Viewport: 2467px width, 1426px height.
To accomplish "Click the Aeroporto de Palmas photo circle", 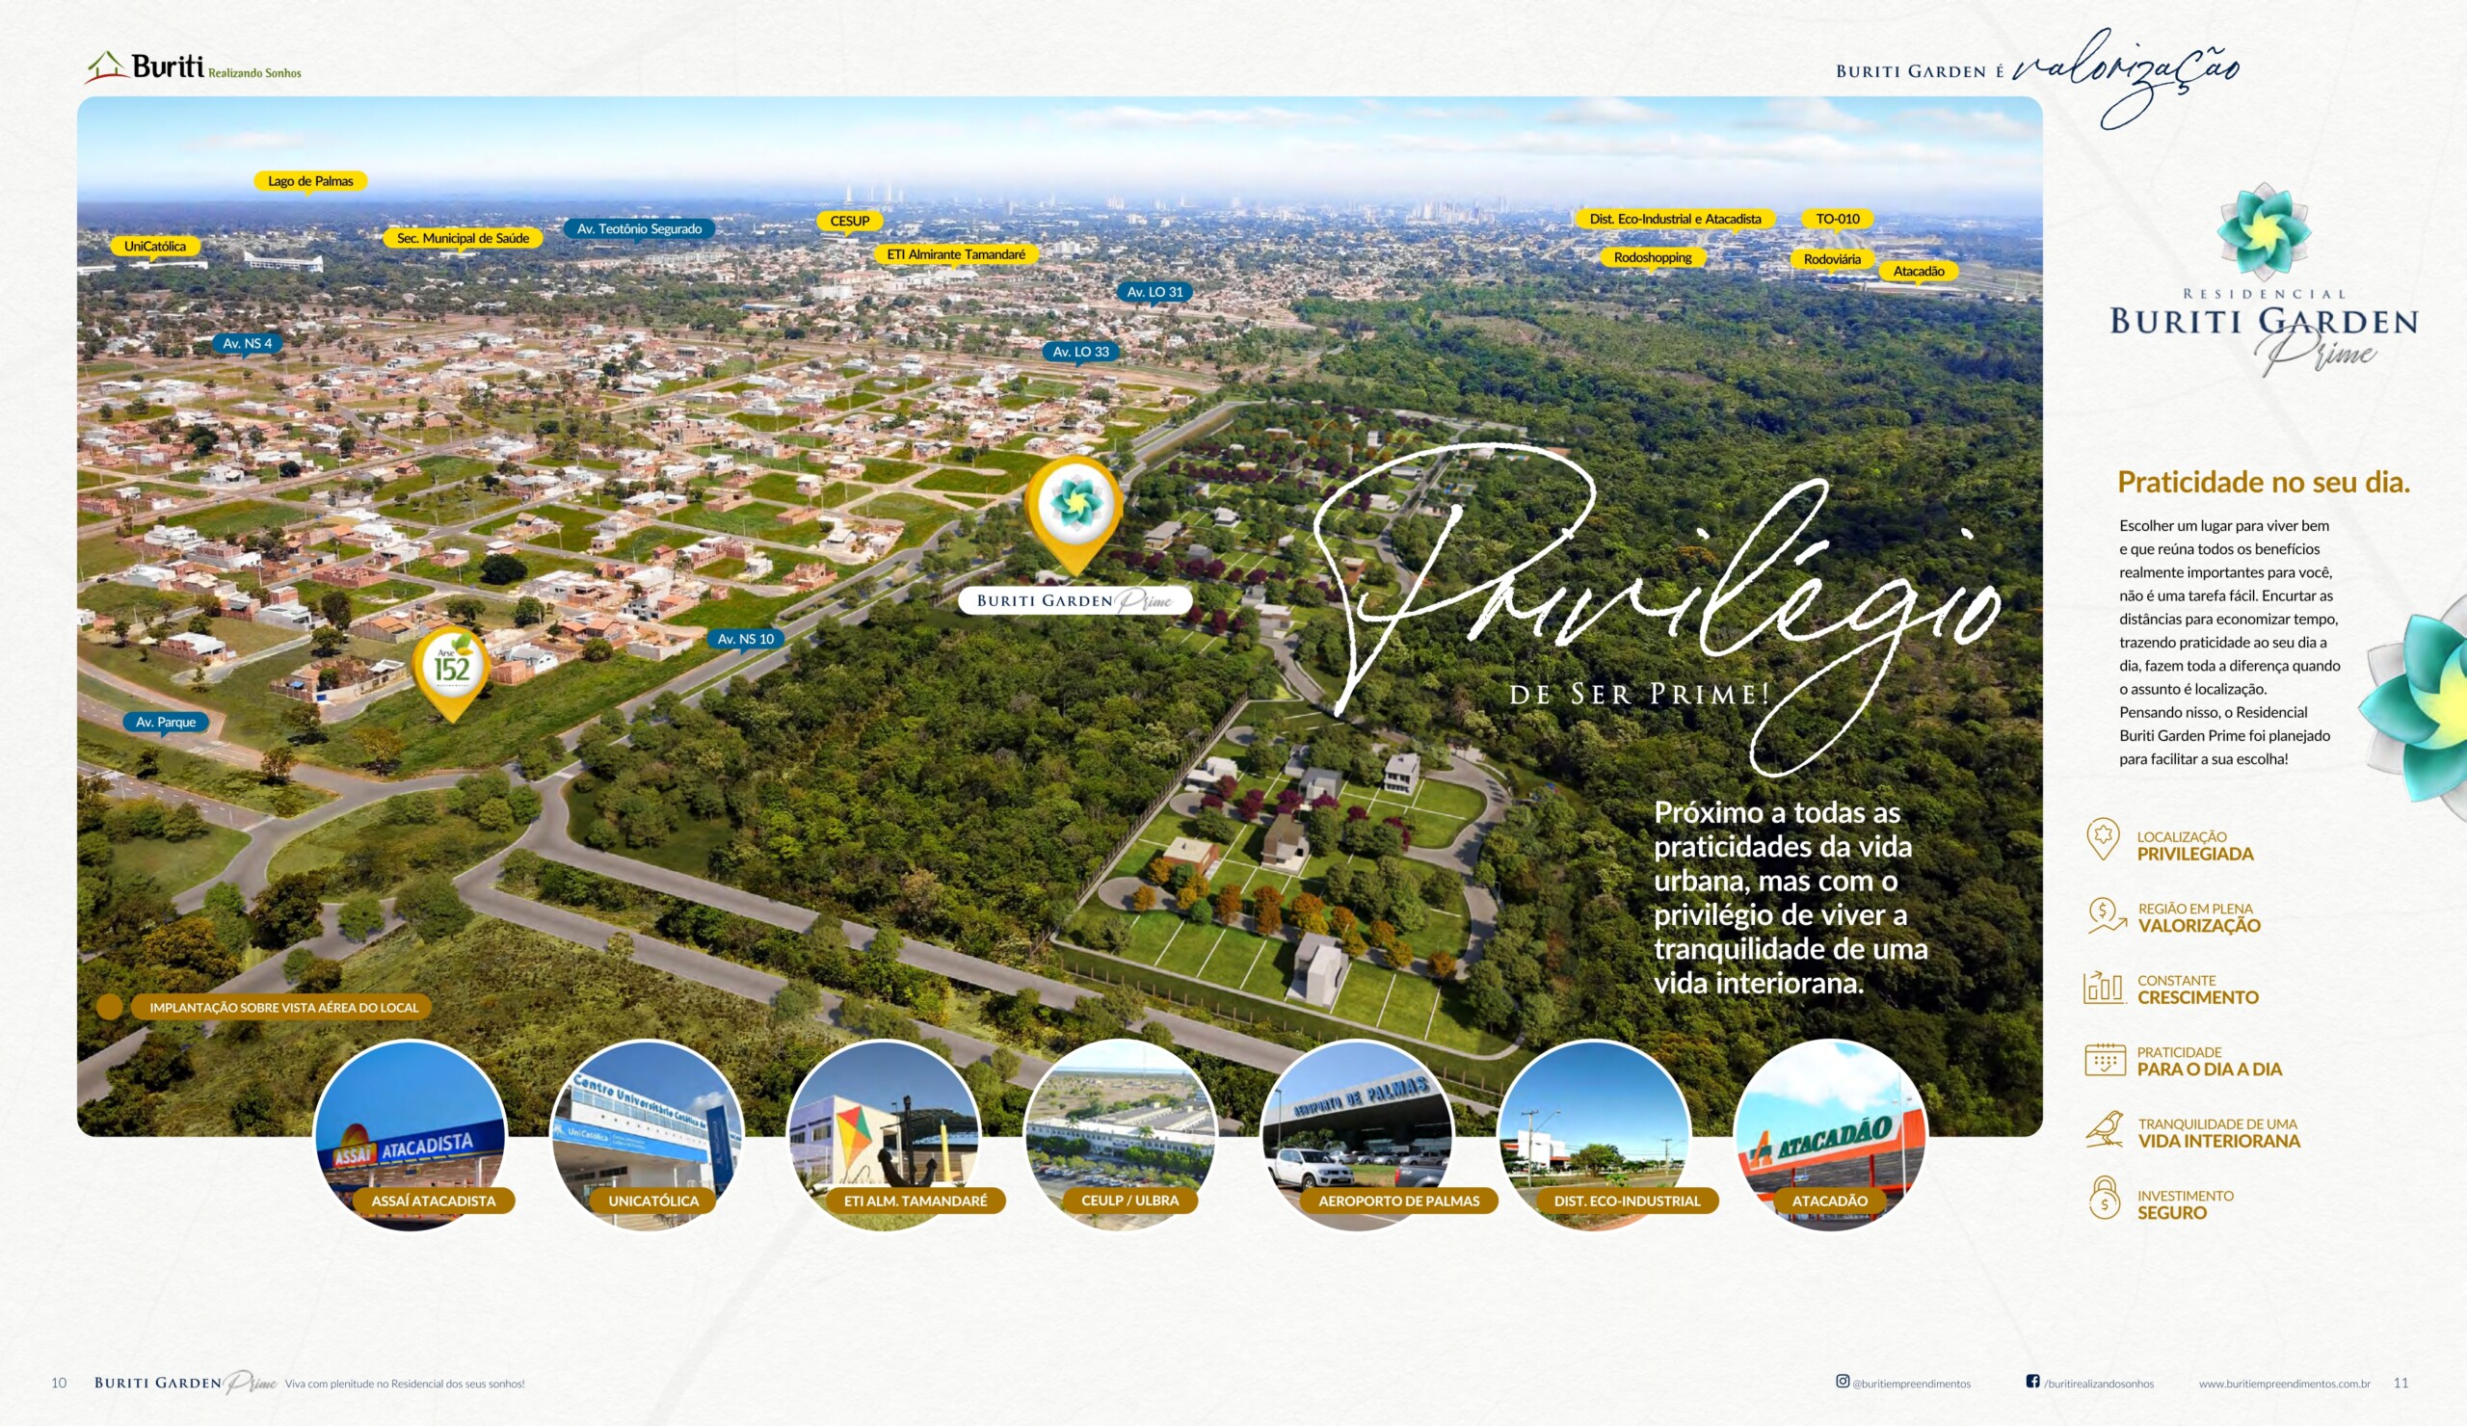I will click(1358, 1134).
